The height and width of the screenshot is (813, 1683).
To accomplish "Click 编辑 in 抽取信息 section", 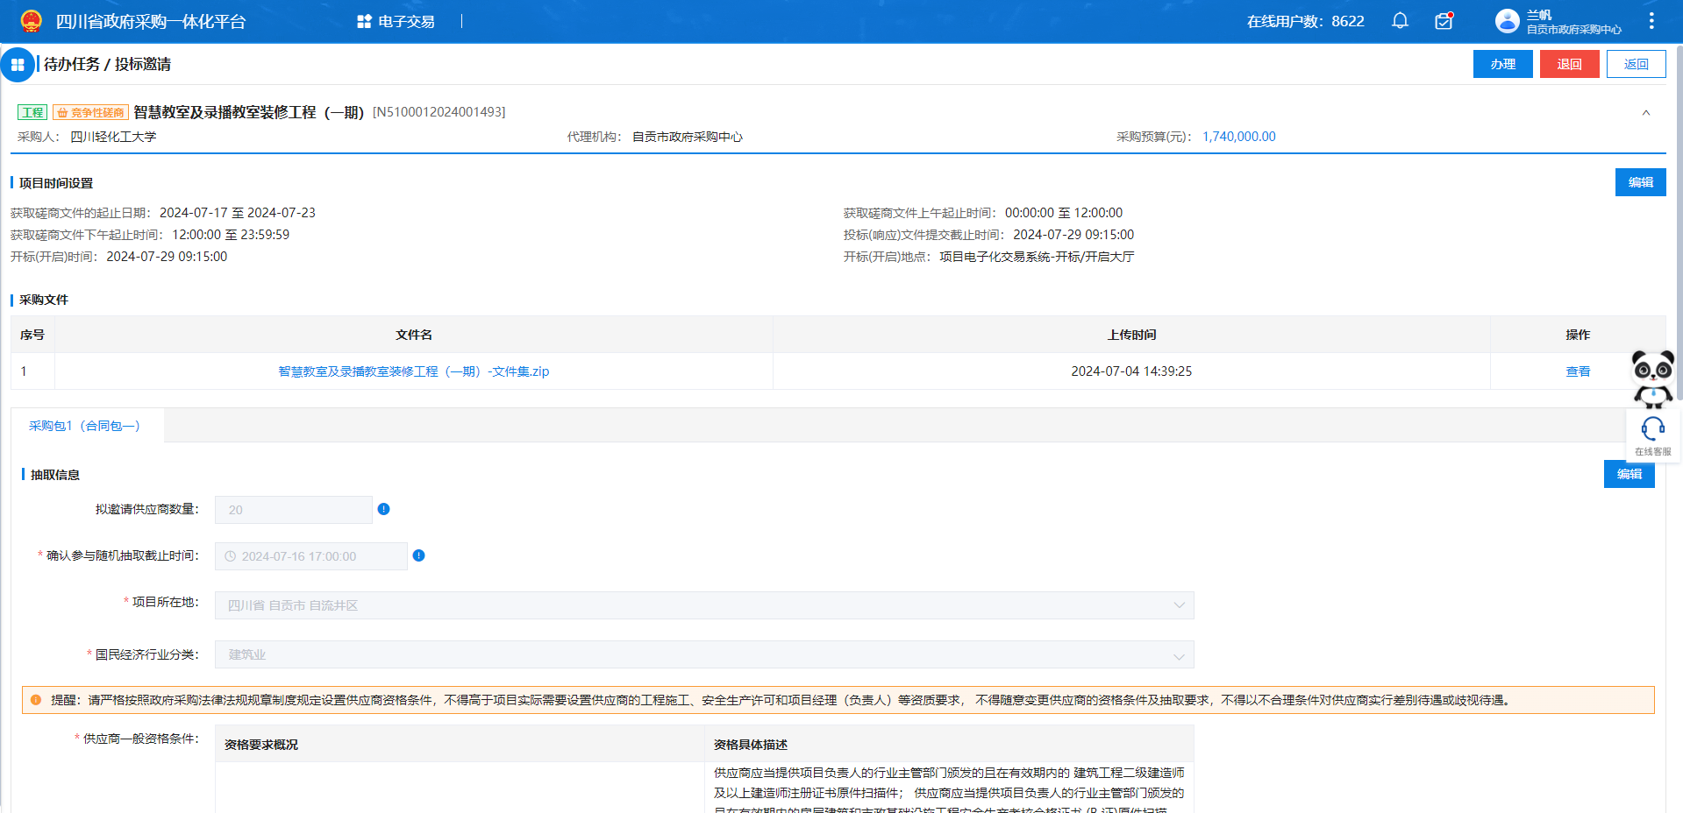I will pyautogui.click(x=1630, y=474).
